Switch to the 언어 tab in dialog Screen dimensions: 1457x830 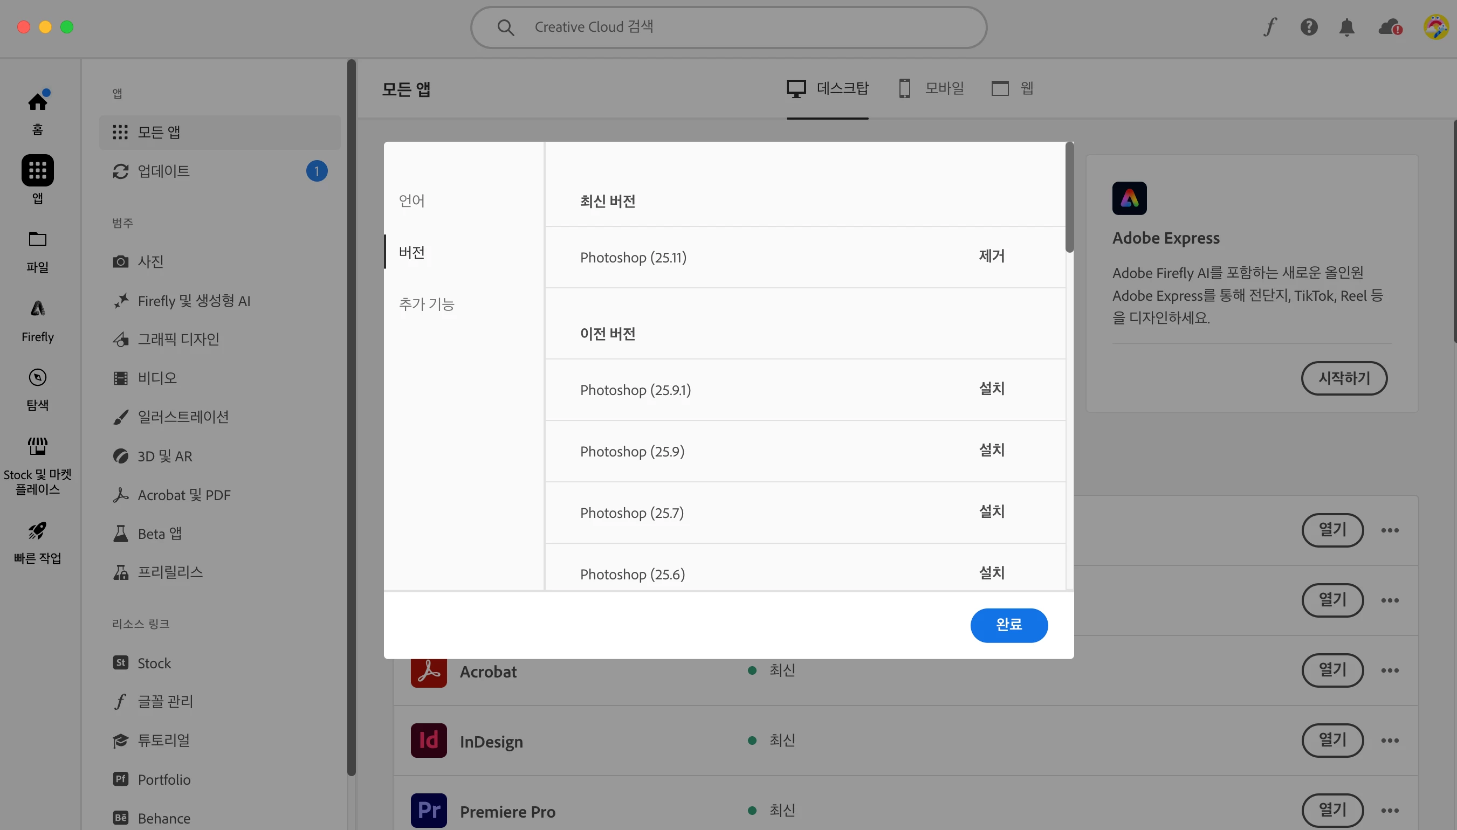click(412, 200)
